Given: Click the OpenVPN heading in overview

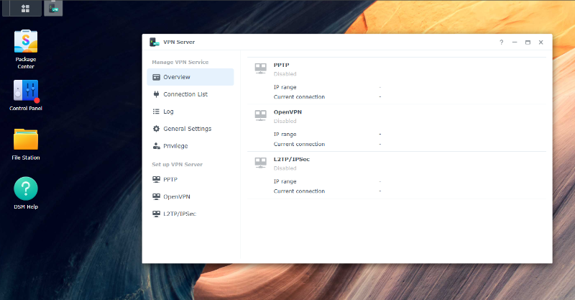Looking at the screenshot, I should 287,112.
